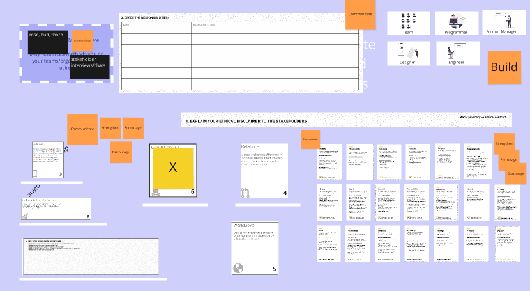The height and width of the screenshot is (291, 530).
Task: Select small Communicate note by document grid
Action: tap(310, 139)
